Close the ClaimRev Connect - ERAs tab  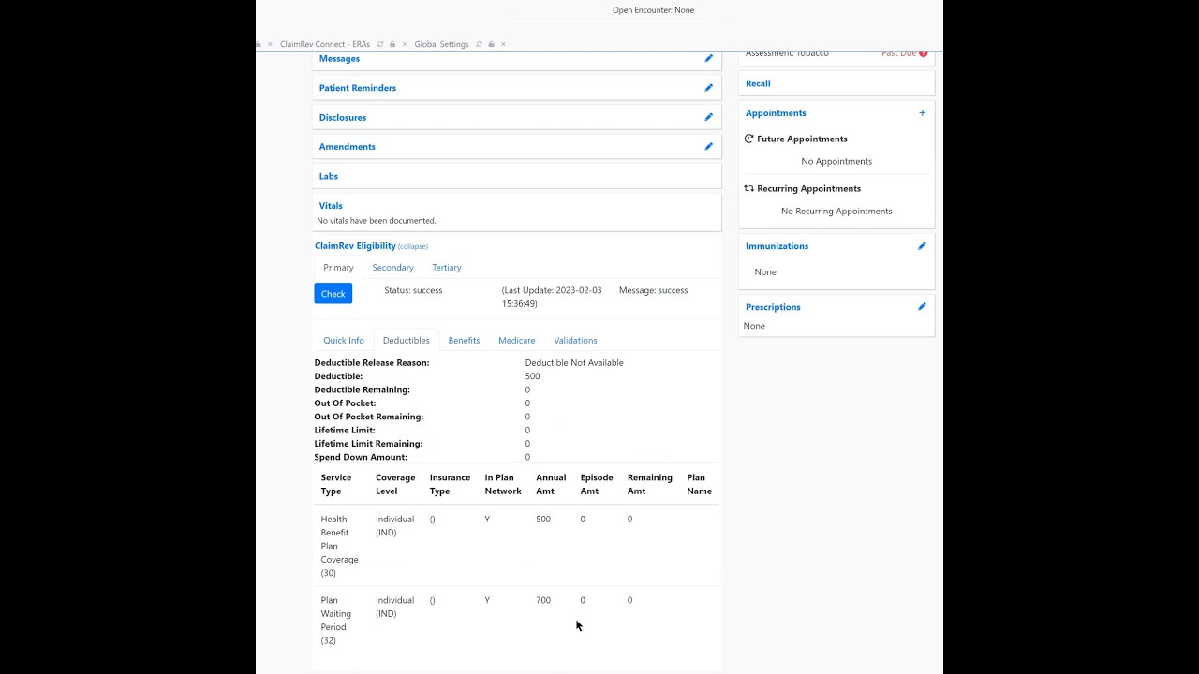[x=405, y=44]
